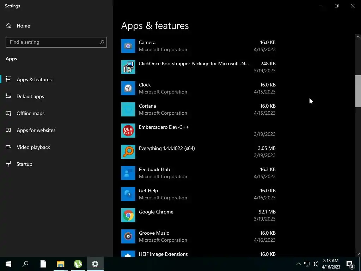Click the Get Help app icon
Viewport: 361px width, 271px height.
[128, 194]
